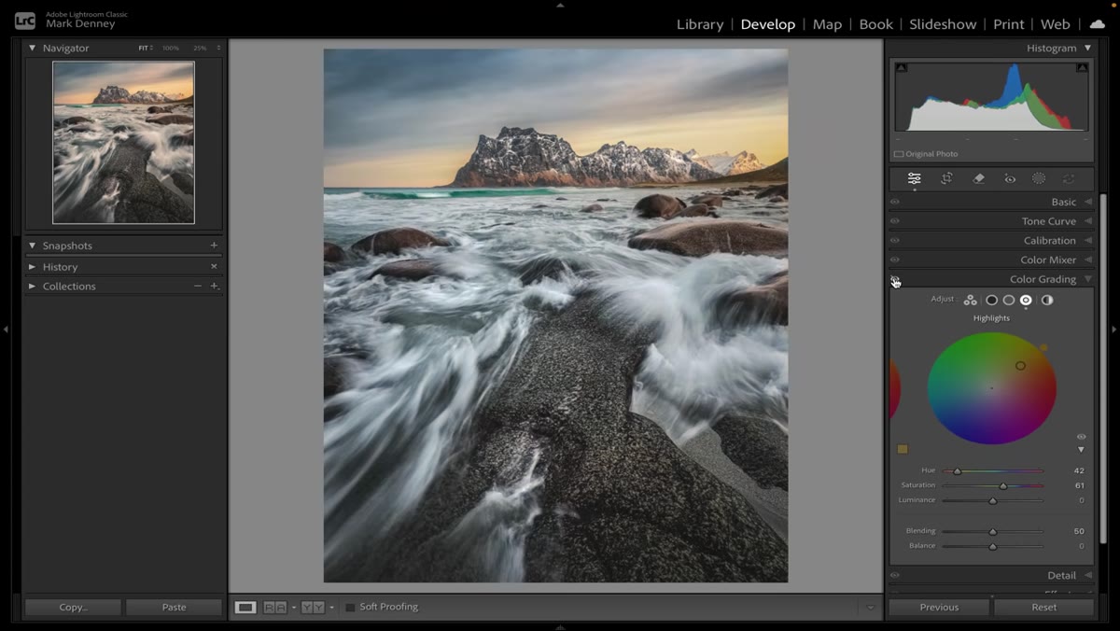
Task: Show all three color wheels in Adjust
Action: [x=971, y=300]
